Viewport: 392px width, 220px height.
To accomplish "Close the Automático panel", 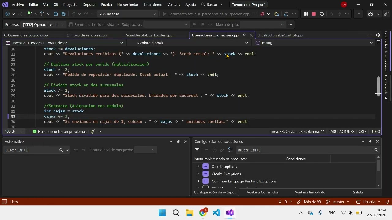I will click(x=186, y=141).
